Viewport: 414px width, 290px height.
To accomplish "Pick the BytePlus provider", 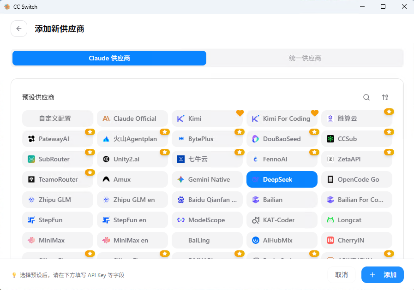I will click(207, 139).
